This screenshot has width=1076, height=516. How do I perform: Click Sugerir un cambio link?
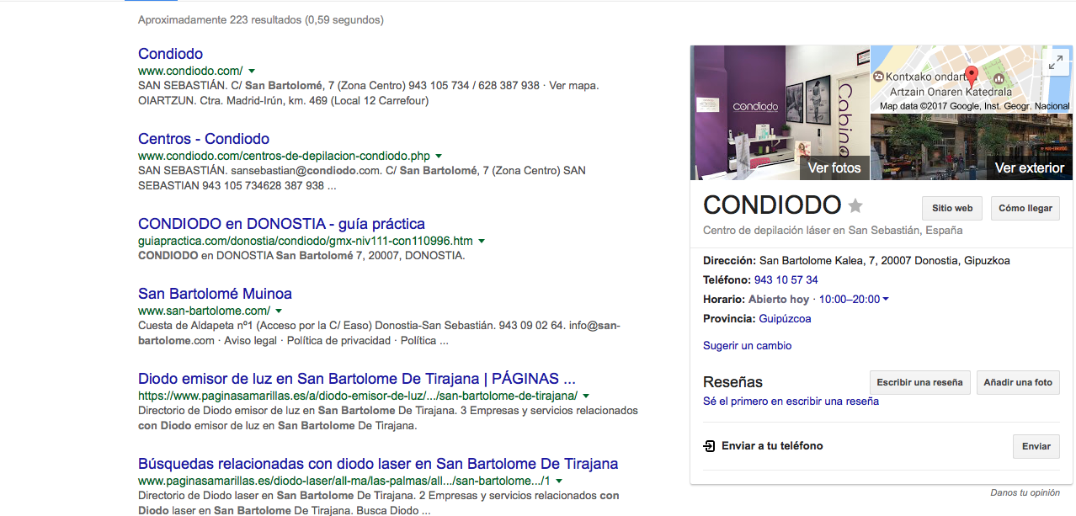(x=747, y=346)
